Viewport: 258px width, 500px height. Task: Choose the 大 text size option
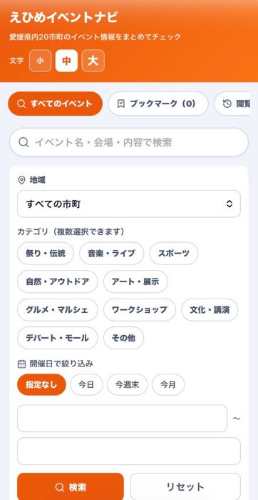(93, 61)
